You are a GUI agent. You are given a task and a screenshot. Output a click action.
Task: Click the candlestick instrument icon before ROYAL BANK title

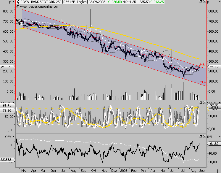[x=18, y=2]
